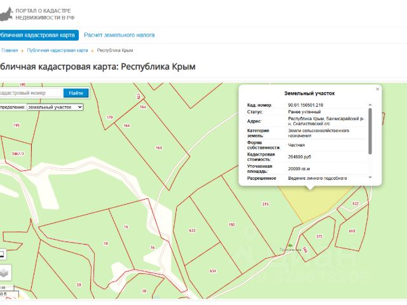This screenshot has height=305, width=407.
Task: Click the popup vertical scrollbar thumb
Action: 370,132
